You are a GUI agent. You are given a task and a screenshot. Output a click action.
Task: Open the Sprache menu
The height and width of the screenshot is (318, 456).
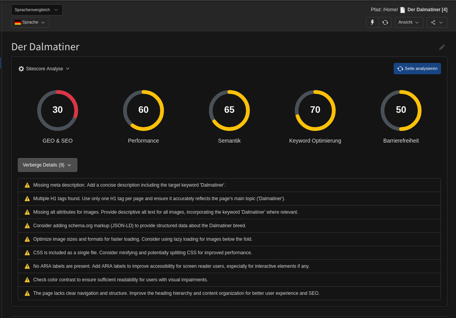click(30, 22)
